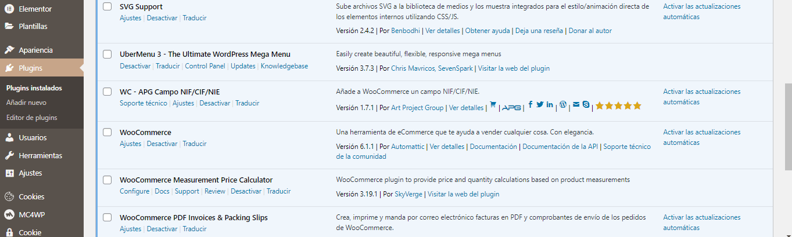Check the PDF Invoices & Packing Slips checkbox

(x=107, y=217)
